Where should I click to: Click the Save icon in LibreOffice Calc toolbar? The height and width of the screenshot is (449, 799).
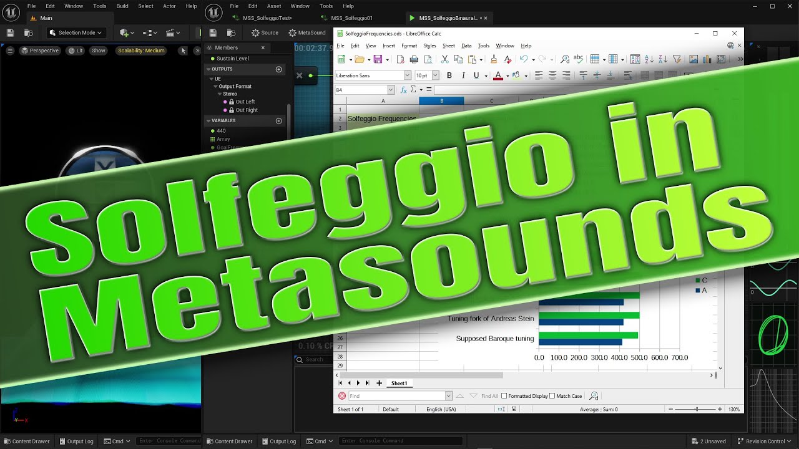378,59
